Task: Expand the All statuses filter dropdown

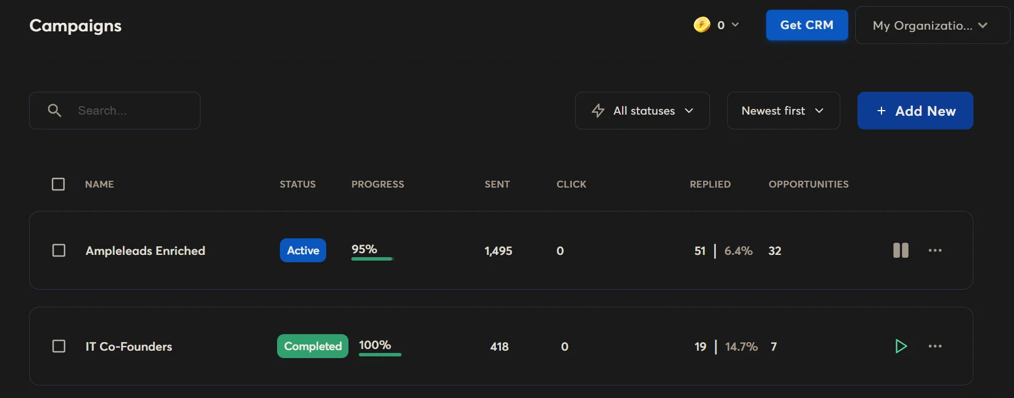Action: [x=643, y=111]
